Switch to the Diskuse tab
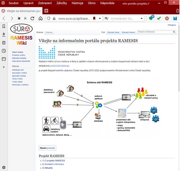Viewport: 180px width, 171px height. 49,32
